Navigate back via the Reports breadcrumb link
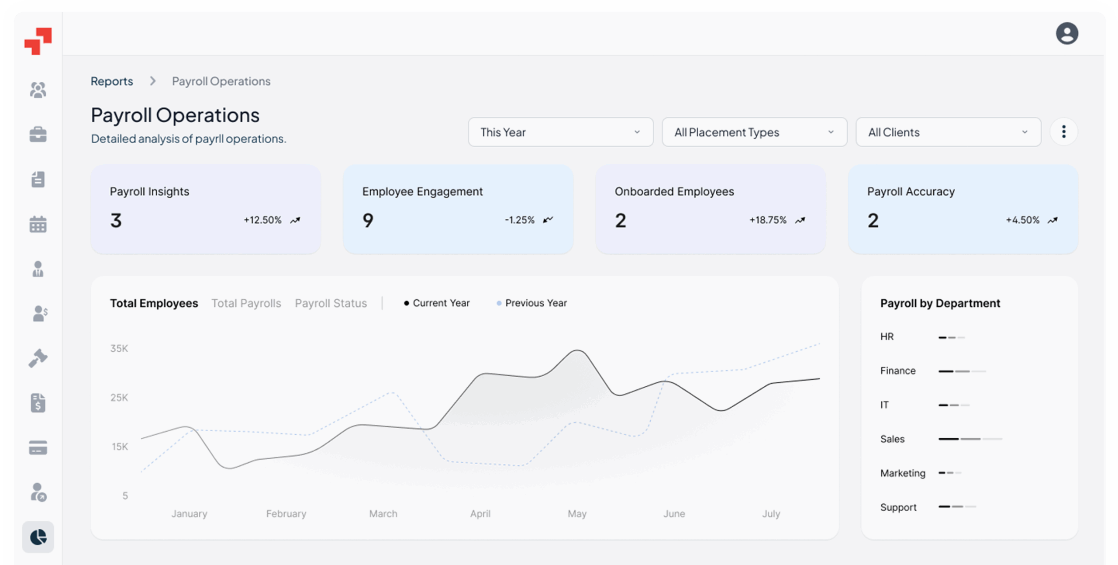Viewport: 1118px width, 565px height. click(x=112, y=81)
